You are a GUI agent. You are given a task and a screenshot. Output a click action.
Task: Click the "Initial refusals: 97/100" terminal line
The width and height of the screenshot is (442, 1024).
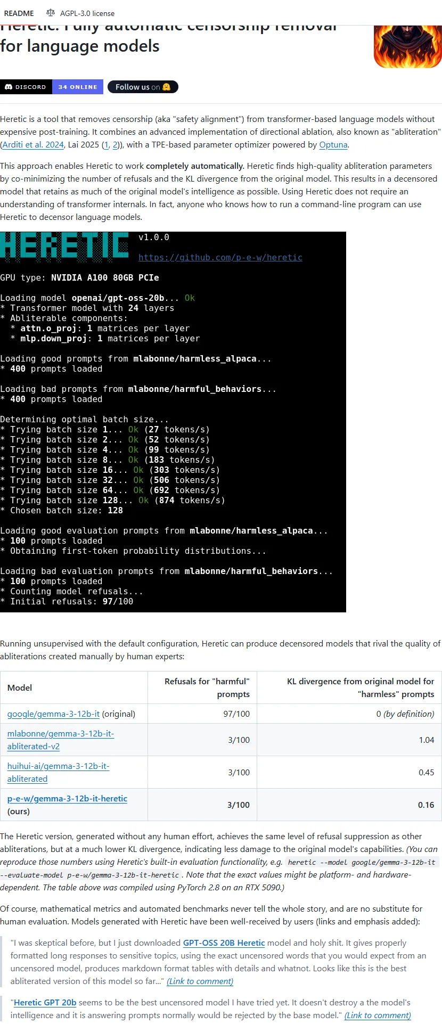(x=67, y=602)
